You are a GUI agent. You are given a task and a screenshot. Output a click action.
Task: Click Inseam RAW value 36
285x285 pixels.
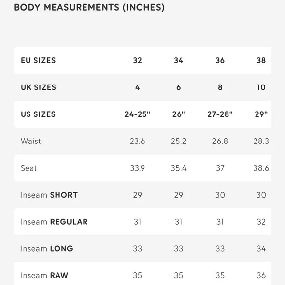coord(261,275)
